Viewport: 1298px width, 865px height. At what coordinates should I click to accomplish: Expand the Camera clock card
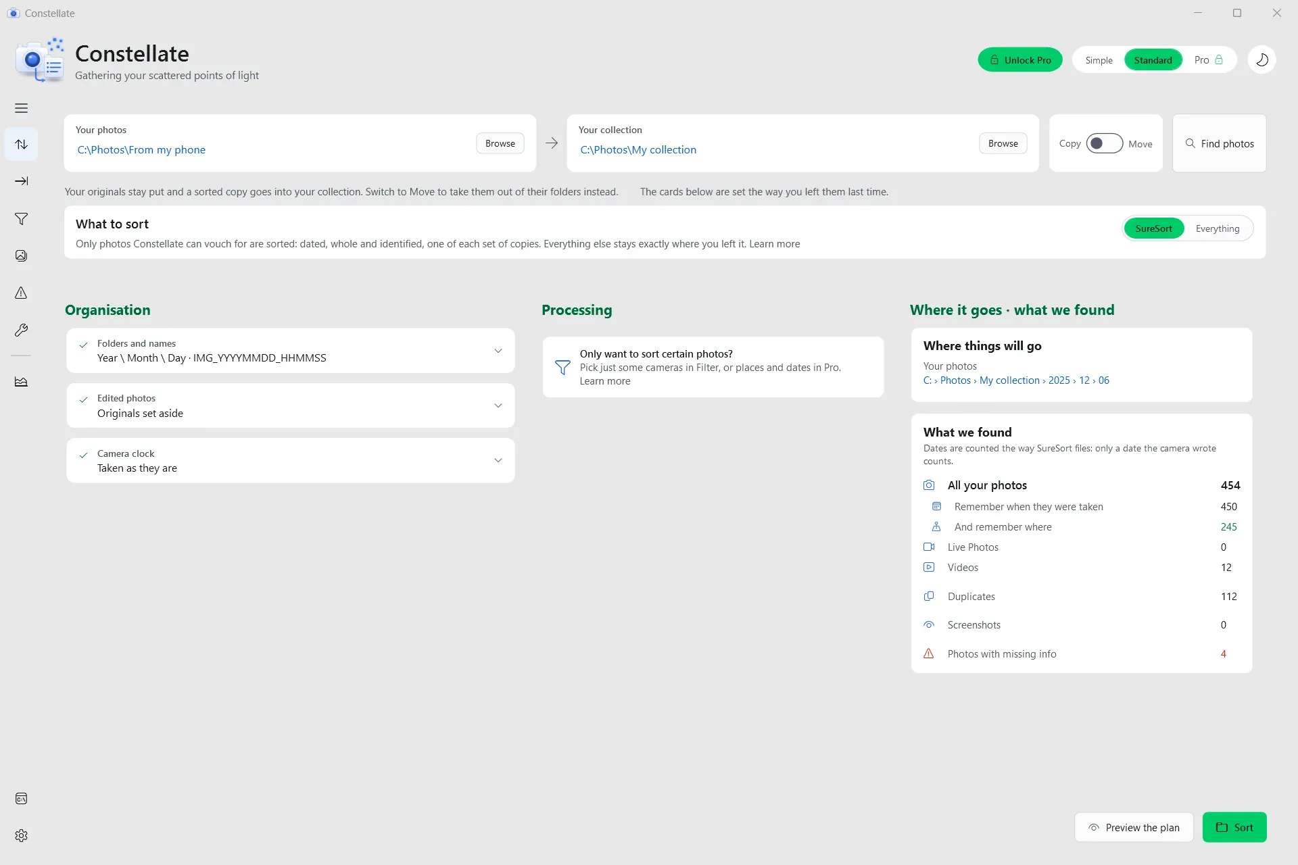point(291,460)
